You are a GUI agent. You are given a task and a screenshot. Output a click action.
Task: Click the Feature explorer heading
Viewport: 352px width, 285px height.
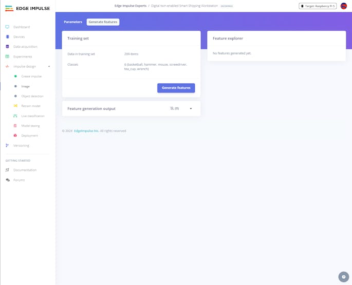coord(228,39)
